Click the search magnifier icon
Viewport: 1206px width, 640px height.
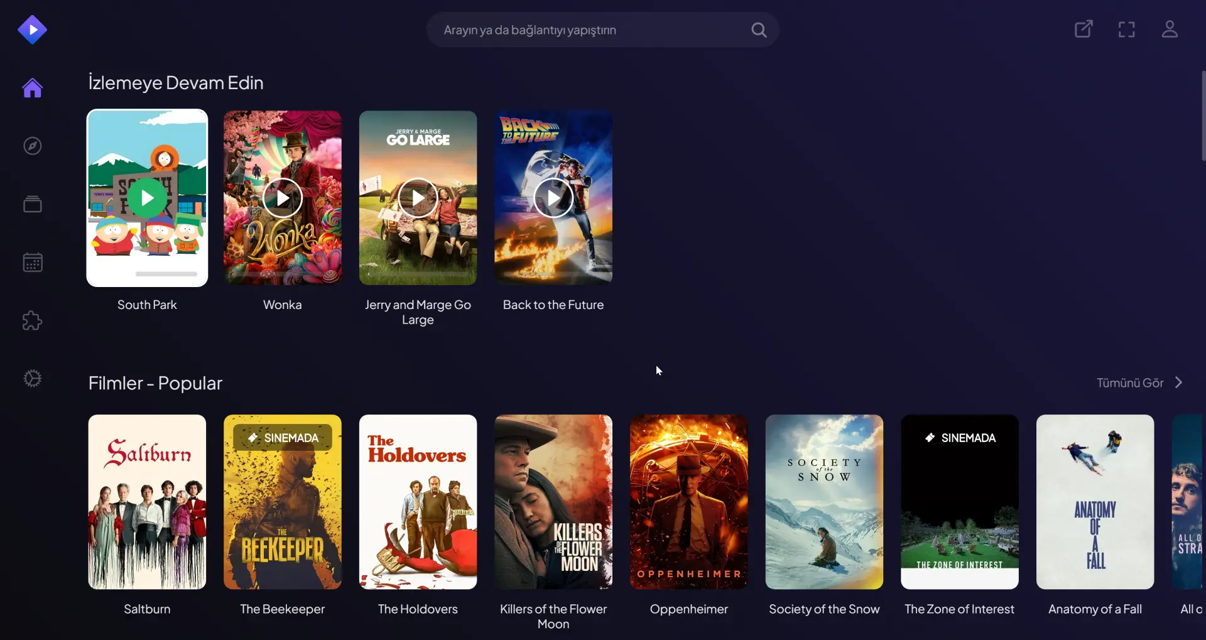point(759,30)
